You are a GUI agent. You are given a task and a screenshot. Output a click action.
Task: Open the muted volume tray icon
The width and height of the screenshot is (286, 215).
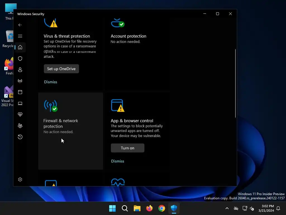coord(252,208)
